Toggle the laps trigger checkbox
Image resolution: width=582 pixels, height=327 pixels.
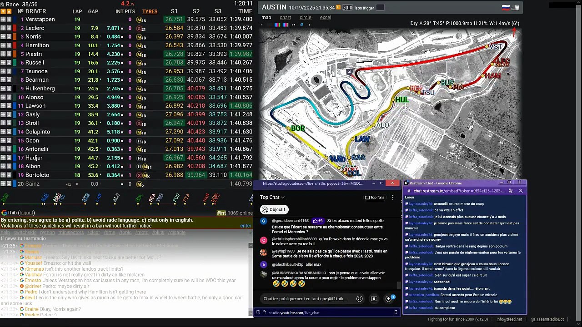(x=380, y=8)
